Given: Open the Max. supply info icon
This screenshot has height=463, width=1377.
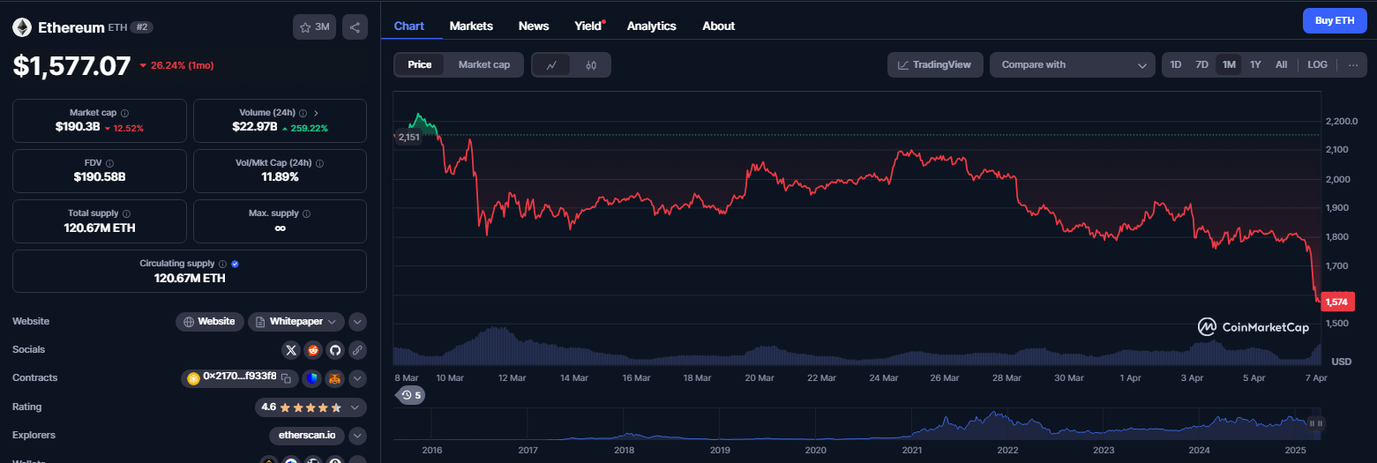Looking at the screenshot, I should coord(306,213).
